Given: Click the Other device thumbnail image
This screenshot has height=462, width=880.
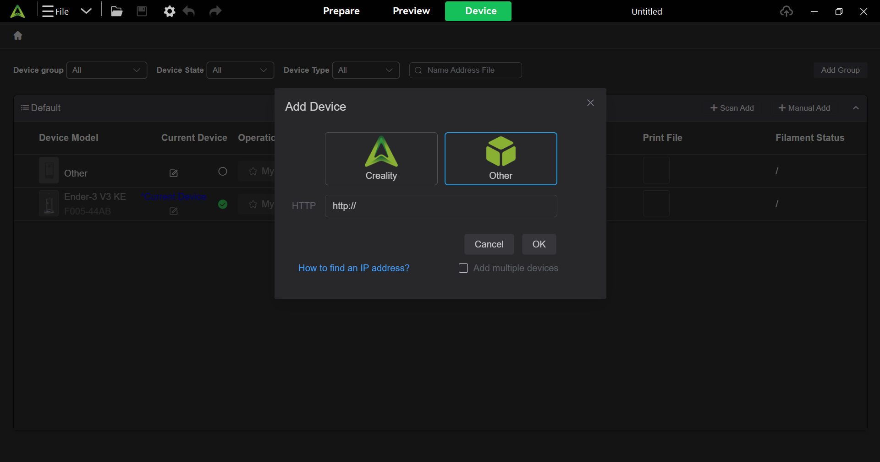Looking at the screenshot, I should (49, 170).
